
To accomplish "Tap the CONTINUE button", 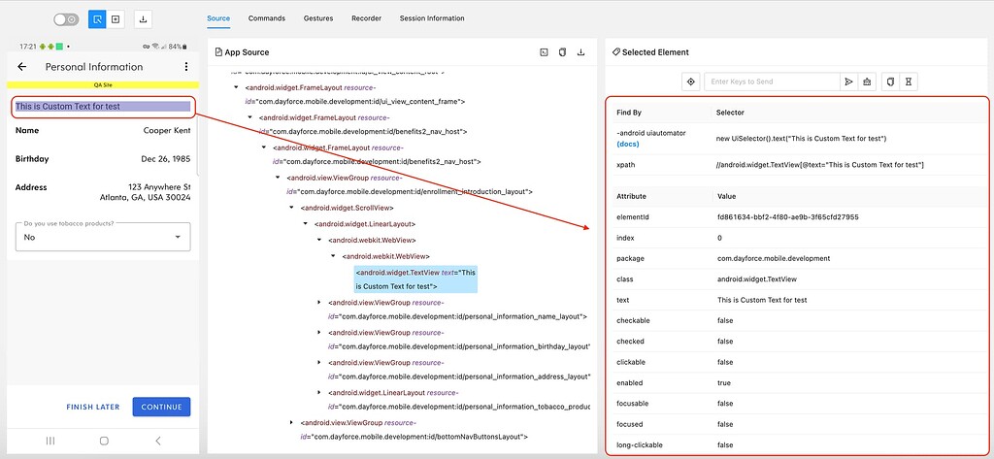I will pos(162,407).
